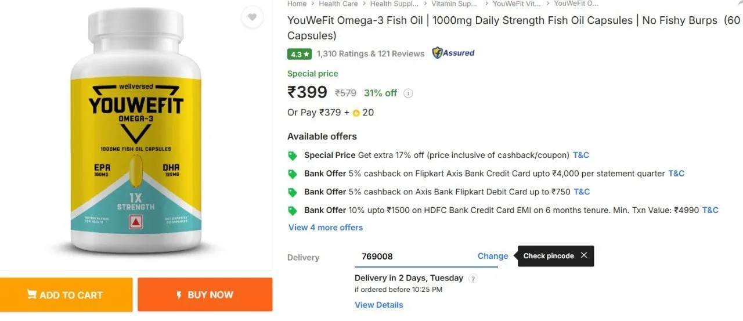Open T&C for HDFC Bank Credit Card EMI offer
The image size is (743, 321).
[x=710, y=210]
